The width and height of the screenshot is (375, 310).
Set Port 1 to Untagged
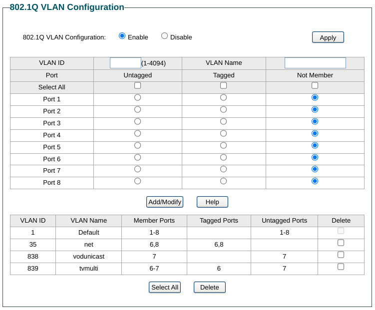click(138, 97)
